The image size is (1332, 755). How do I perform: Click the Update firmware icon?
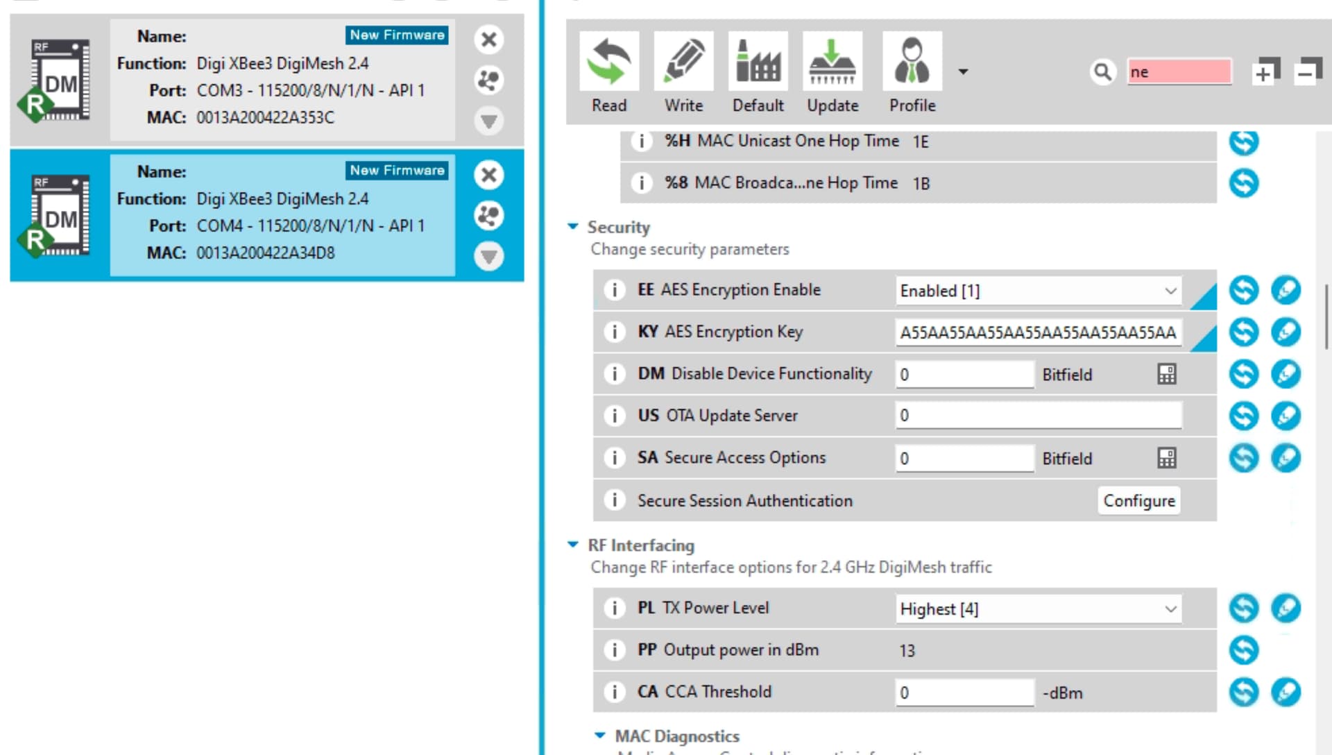tap(832, 62)
